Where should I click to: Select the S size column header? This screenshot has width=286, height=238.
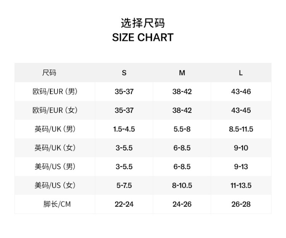coord(124,73)
